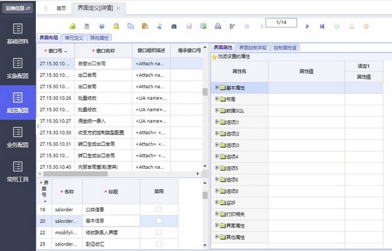Jump to first record arrow
Screen dimensions: 392x251
[247, 26]
